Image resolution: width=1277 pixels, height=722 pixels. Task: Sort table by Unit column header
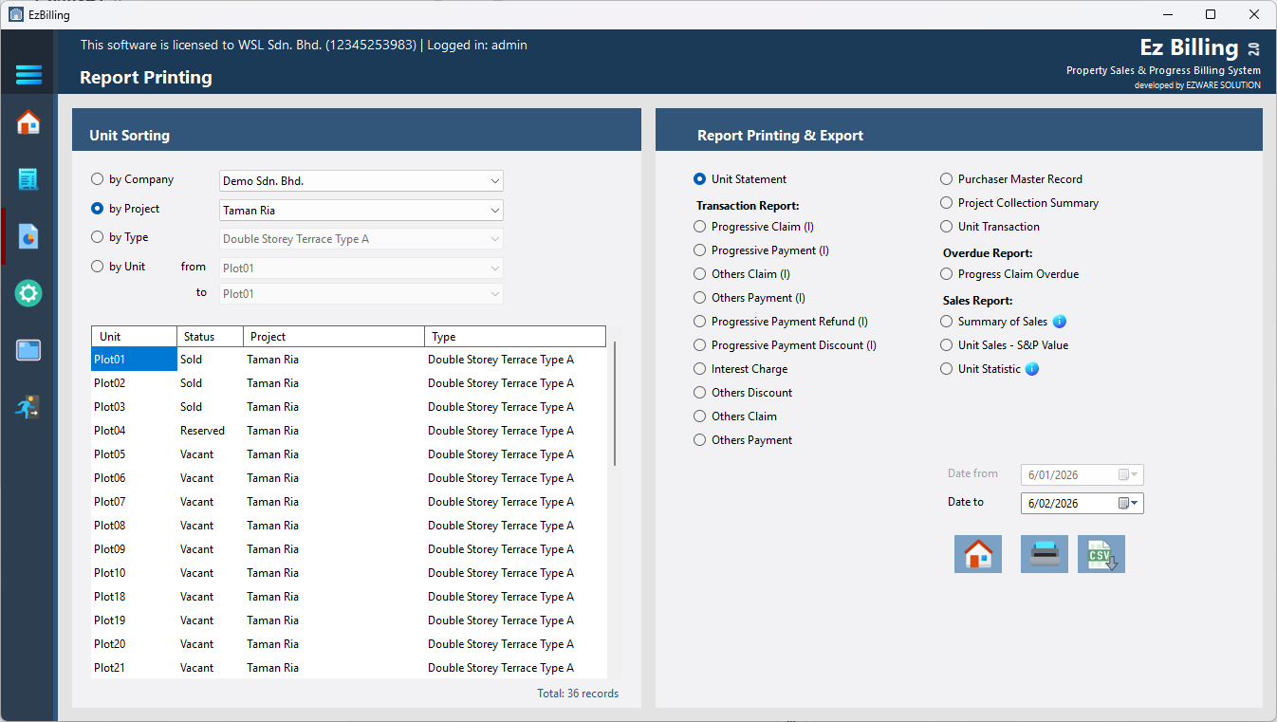[135, 337]
